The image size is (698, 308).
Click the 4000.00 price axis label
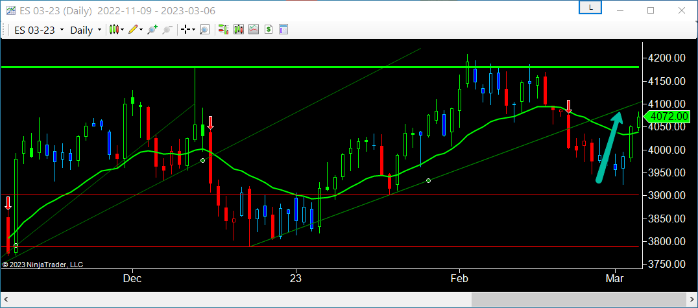pos(666,150)
